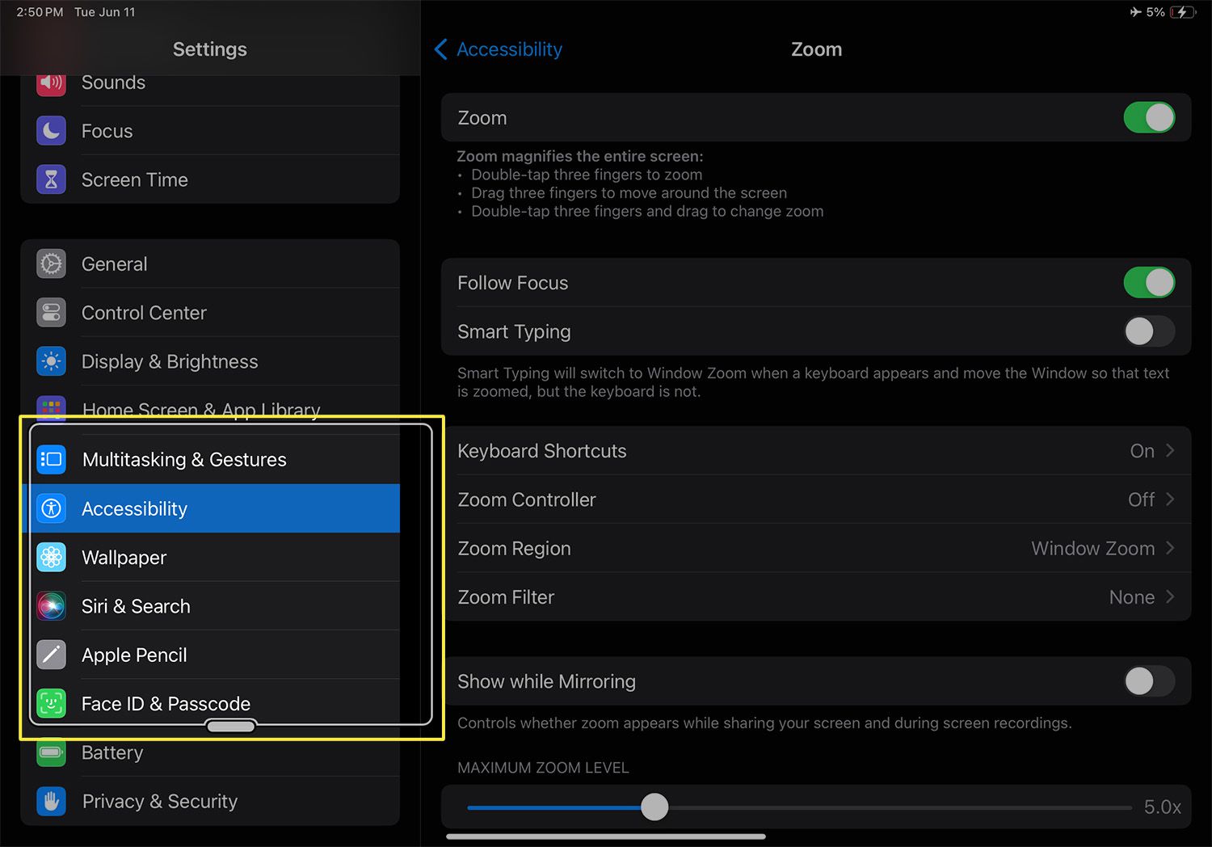Select Multitasking & Gestures in sidebar

tap(184, 460)
